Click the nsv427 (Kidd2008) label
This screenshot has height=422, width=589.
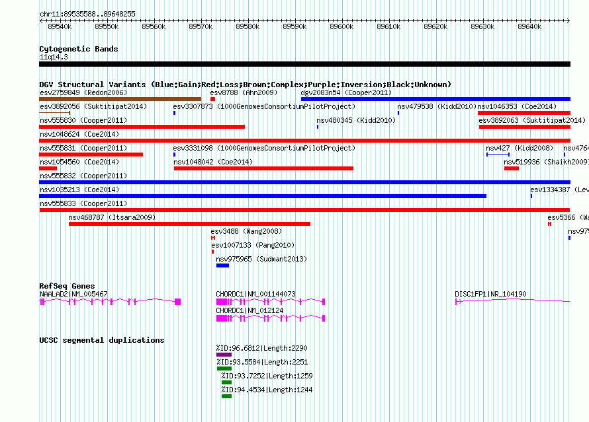[x=520, y=148]
